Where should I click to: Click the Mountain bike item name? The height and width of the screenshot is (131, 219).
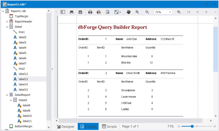pos(129,56)
